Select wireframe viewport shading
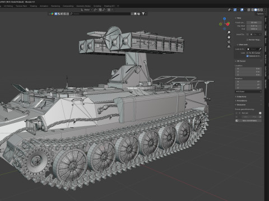 (253, 9)
